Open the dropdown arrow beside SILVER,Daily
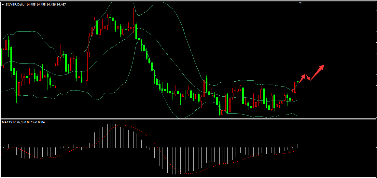Image resolution: width=377 pixels, height=178 pixels. point(3,5)
